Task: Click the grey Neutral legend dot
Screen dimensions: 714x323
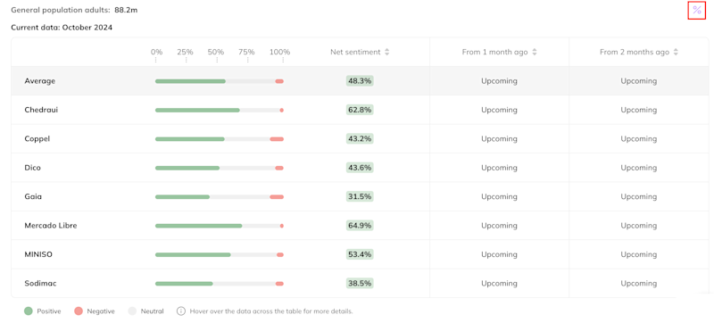Action: [x=132, y=311]
